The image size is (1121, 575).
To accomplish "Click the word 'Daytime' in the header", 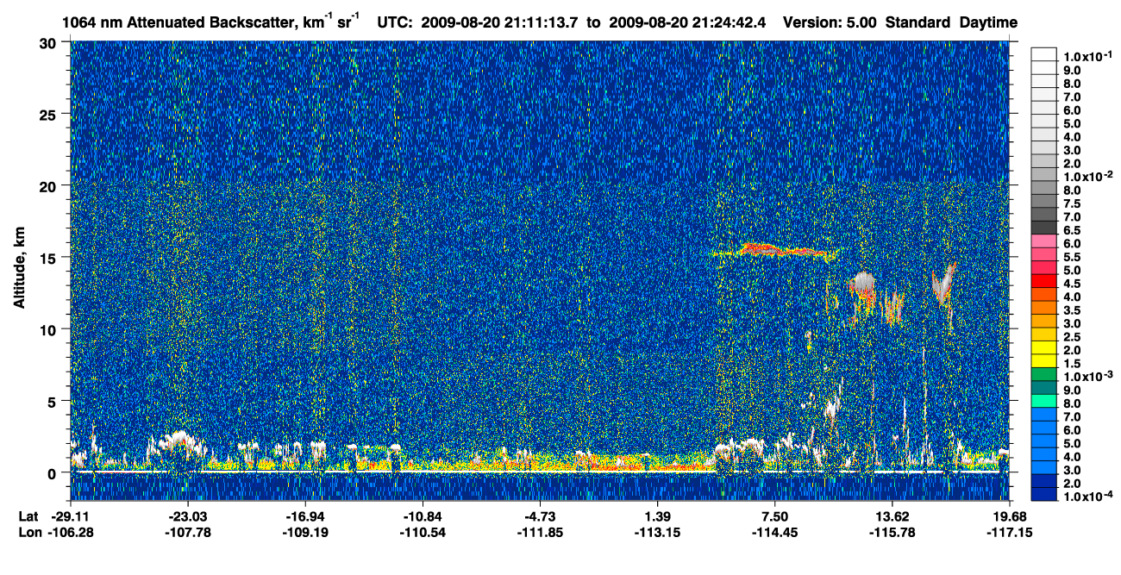I will click(x=988, y=22).
